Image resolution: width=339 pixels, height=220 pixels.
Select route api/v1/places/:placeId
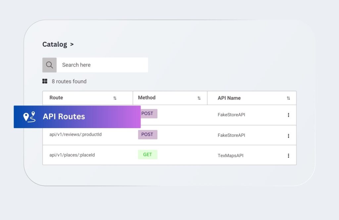point(72,155)
